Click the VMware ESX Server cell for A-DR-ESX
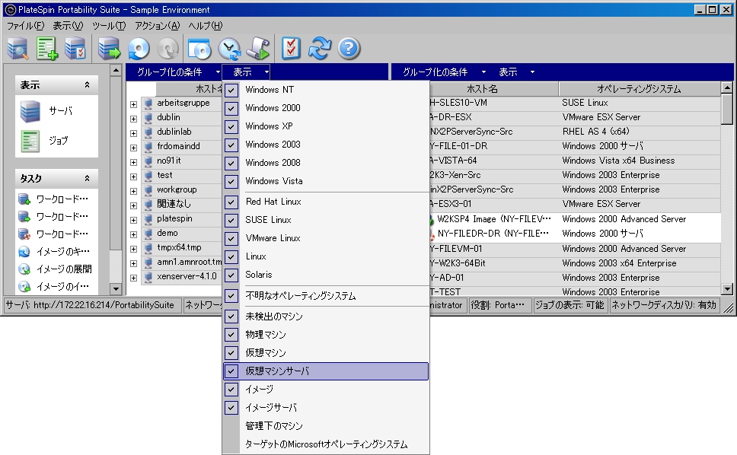This screenshot has height=455, width=737. pyautogui.click(x=601, y=117)
